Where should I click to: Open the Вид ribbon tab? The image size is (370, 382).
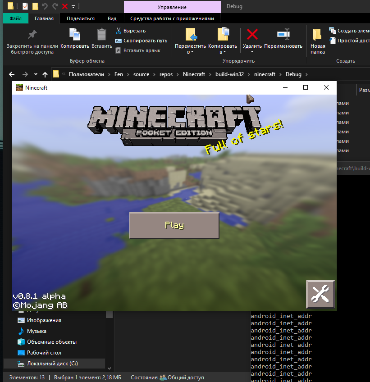click(x=112, y=18)
